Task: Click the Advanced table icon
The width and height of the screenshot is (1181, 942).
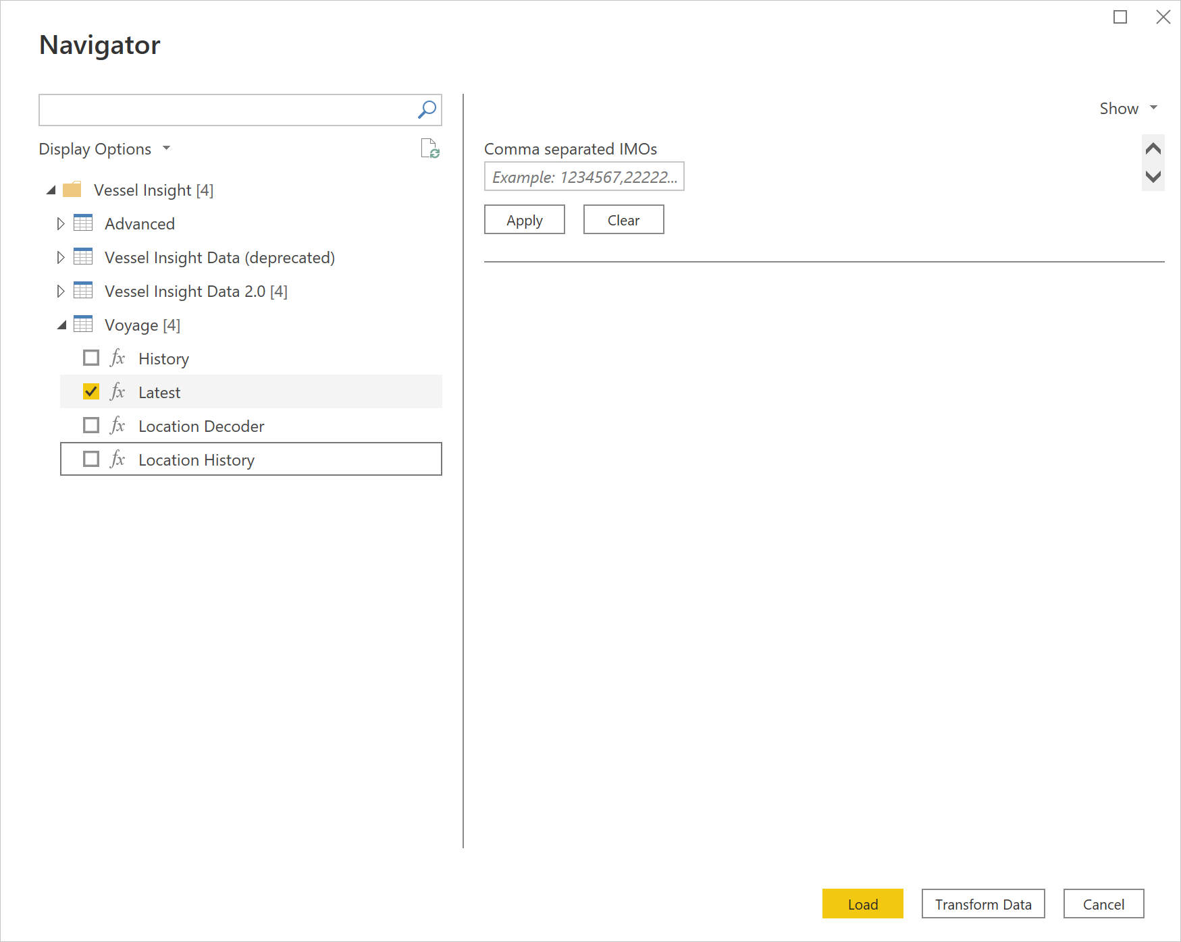Action: pos(83,223)
